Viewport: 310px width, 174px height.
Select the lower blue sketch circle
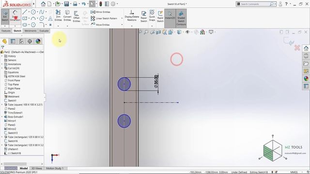click(x=124, y=121)
